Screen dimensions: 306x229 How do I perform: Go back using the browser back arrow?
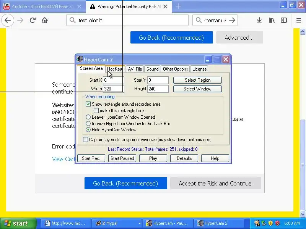[x=8, y=20]
